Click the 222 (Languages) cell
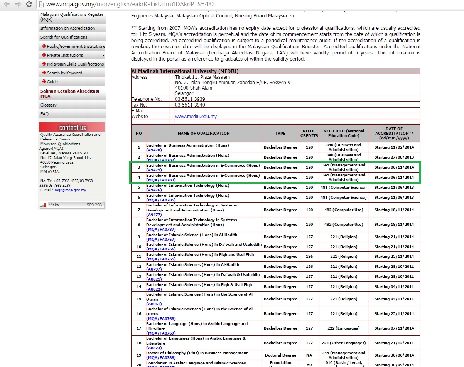 pyautogui.click(x=344, y=328)
